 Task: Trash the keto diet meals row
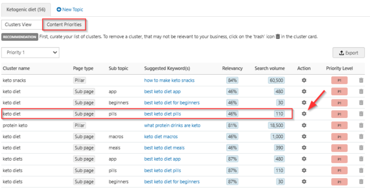361,148
